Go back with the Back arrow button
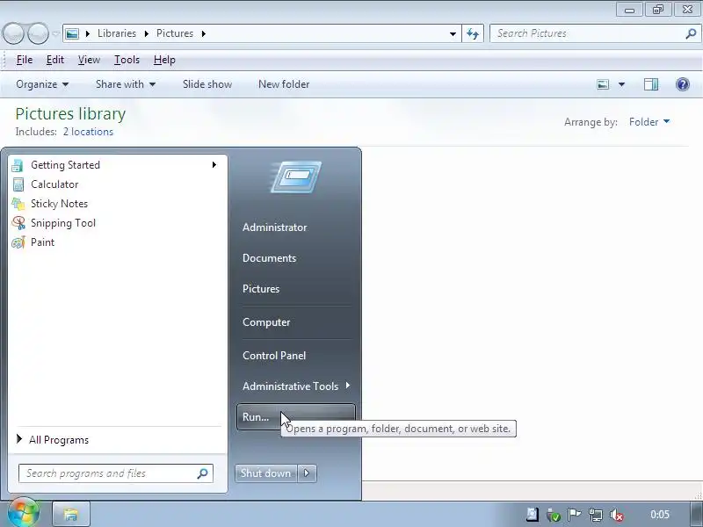703x527 pixels. pyautogui.click(x=13, y=33)
